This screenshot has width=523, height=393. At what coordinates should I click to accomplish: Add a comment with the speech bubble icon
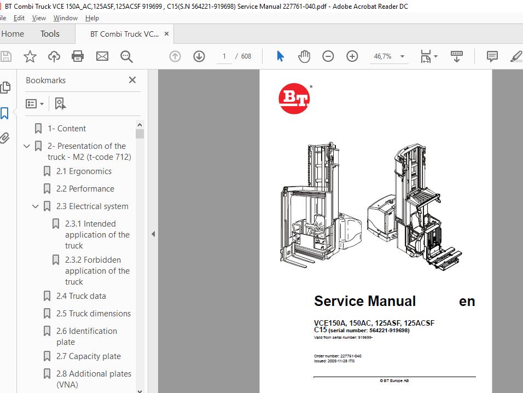click(492, 56)
